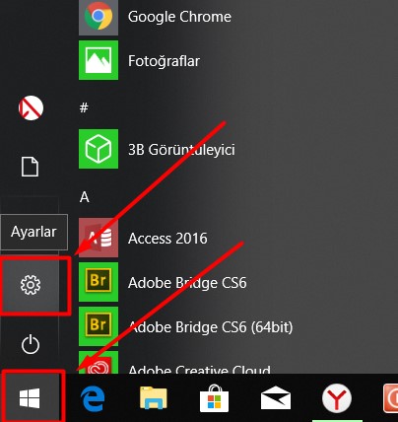
Task: Open File Explorer from the taskbar
Action: 154,398
